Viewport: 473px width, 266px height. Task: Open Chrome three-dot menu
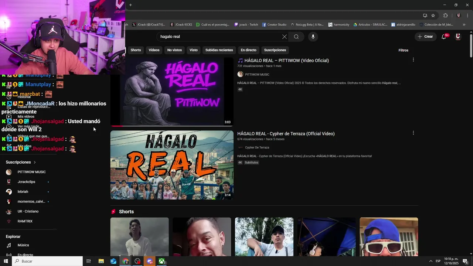click(x=468, y=16)
